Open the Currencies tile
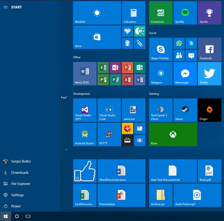The height and width of the screenshot is (221, 224). pos(161,13)
